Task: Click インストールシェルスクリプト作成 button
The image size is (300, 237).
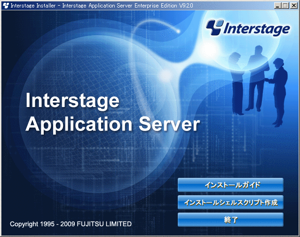Action: point(230,202)
